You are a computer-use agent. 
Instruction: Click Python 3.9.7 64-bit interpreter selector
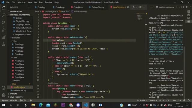pos(10,100)
